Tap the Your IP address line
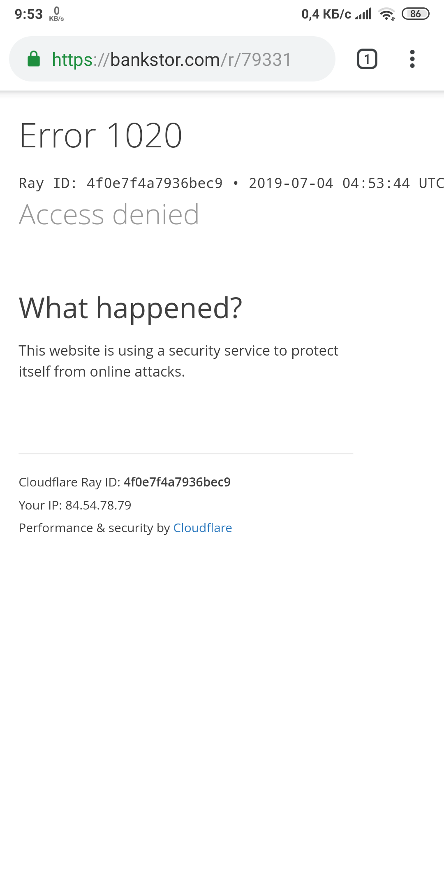The height and width of the screenshot is (889, 444). tap(75, 505)
